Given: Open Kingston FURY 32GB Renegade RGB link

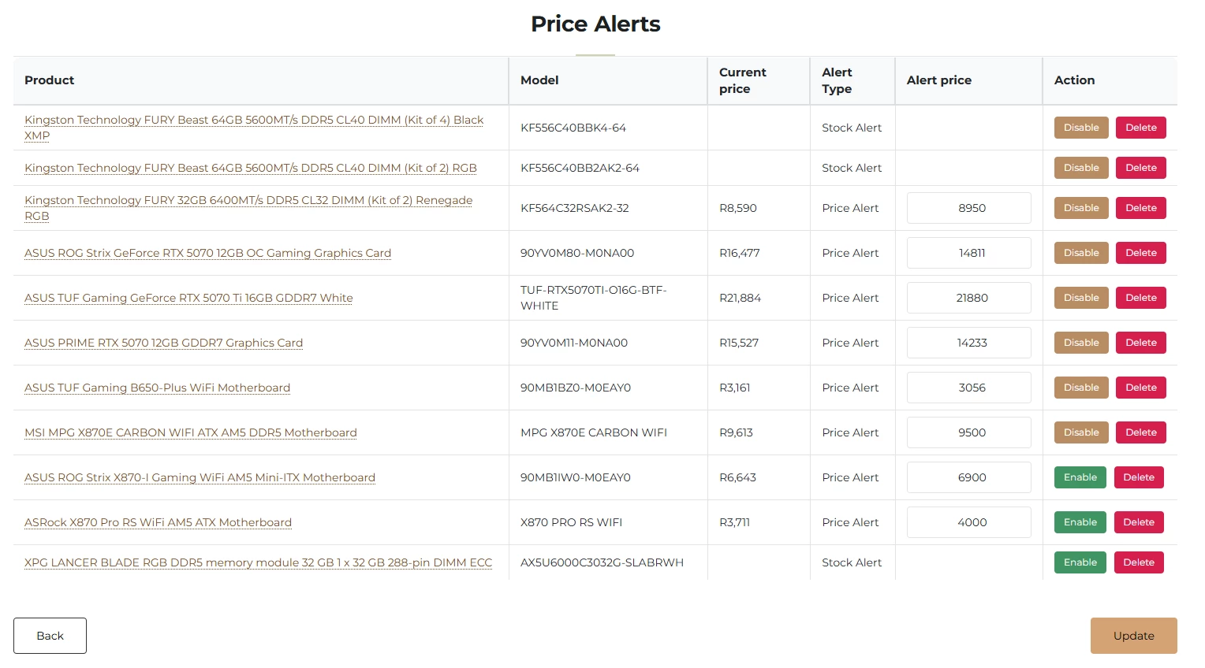Looking at the screenshot, I should coord(248,208).
